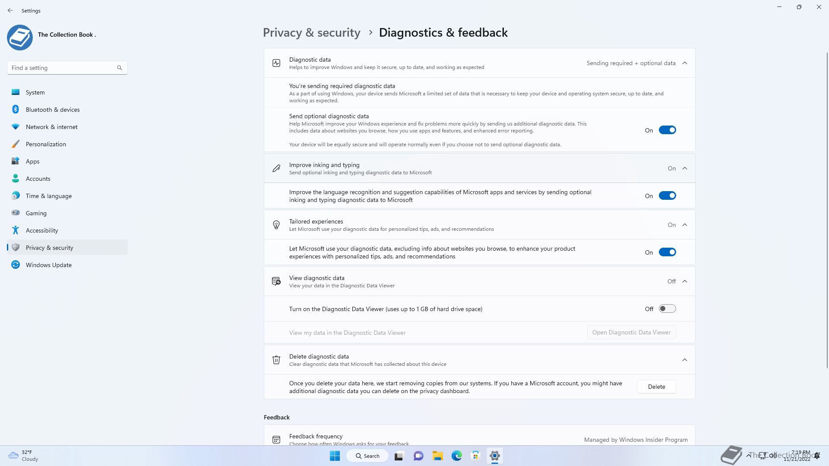The height and width of the screenshot is (466, 829).
Task: Turn off Send optional diagnostic data
Action: tap(667, 130)
